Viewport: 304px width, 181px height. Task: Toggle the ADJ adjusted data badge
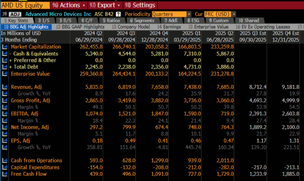pos(15,14)
